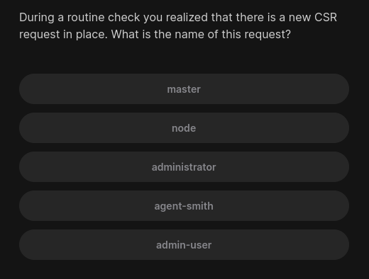Click the "administrator" label text
369x279 pixels.
(184, 167)
